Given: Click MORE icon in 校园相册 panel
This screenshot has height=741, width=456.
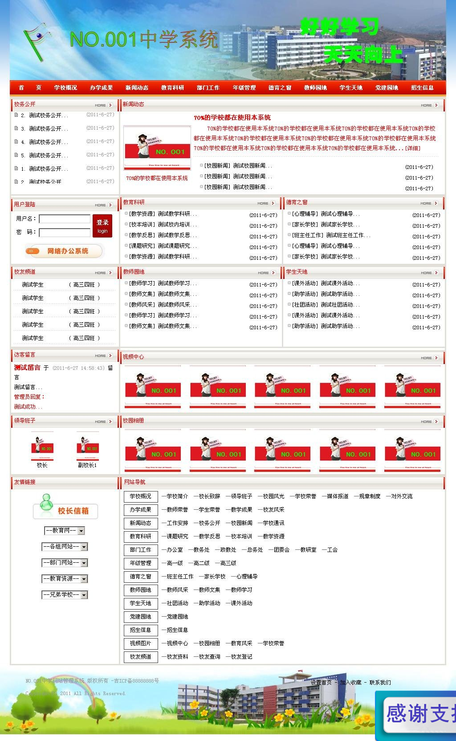Looking at the screenshot, I should (430, 422).
